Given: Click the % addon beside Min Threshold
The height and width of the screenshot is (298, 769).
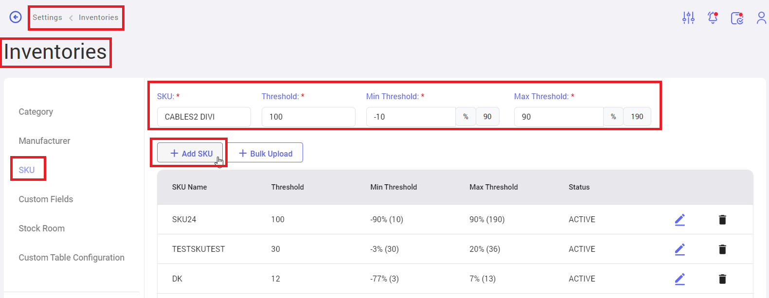Looking at the screenshot, I should click(465, 117).
